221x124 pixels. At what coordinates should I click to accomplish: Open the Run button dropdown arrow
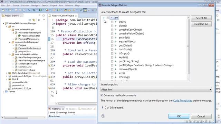tap(44, 10)
